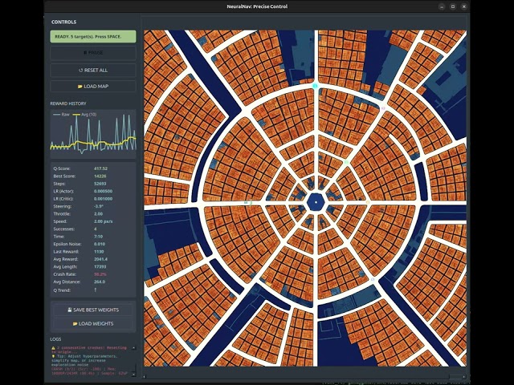Screen dimensions: 514x385
Task: Click the Q-Score value
Action: pos(100,168)
